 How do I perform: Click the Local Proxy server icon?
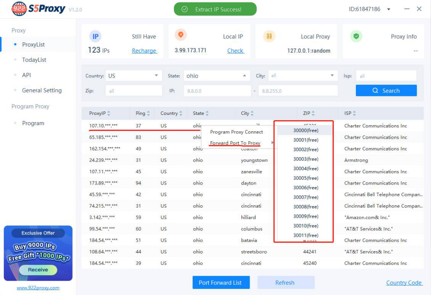(x=269, y=36)
